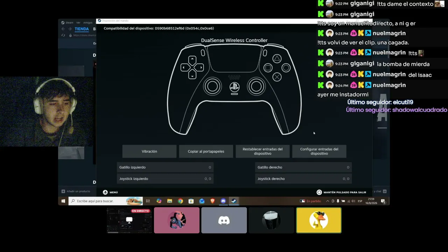Image resolution: width=448 pixels, height=252 pixels.
Task: Select the EN DIRECTO screen share thumbnail
Action: point(129,220)
